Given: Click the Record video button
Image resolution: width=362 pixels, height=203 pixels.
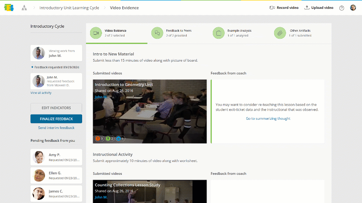Looking at the screenshot, I should (284, 7).
